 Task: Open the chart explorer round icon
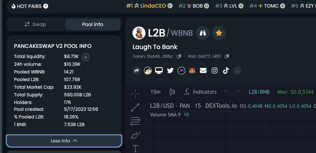point(148,71)
